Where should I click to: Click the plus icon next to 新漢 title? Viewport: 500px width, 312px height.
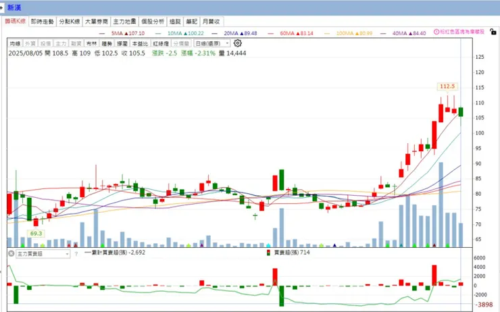click(1, 7)
